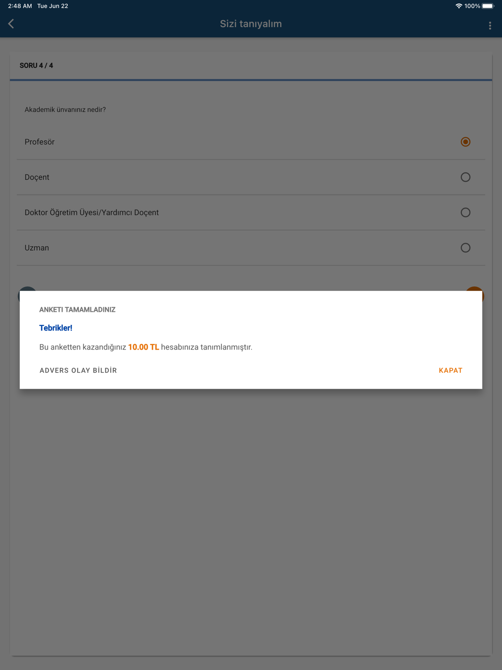
Task: Tap the back arrow in header
Action: point(11,24)
